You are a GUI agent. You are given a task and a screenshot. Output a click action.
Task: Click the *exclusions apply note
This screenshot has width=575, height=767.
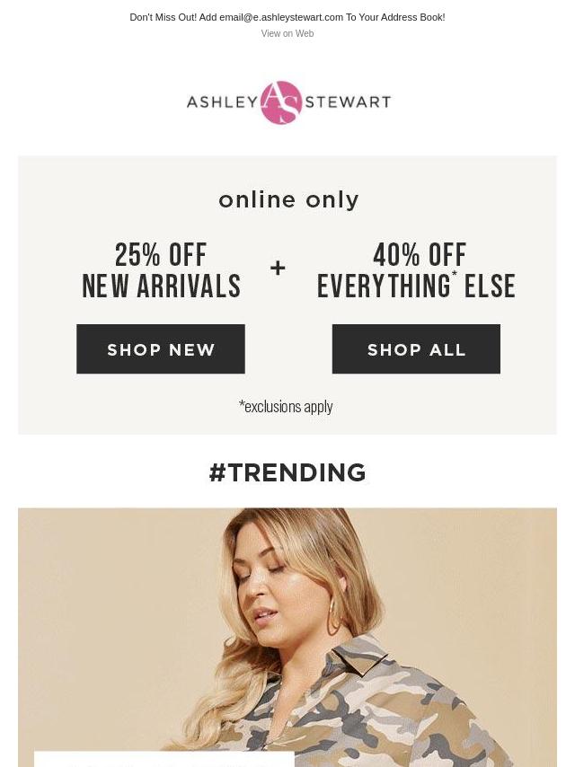pos(286,406)
